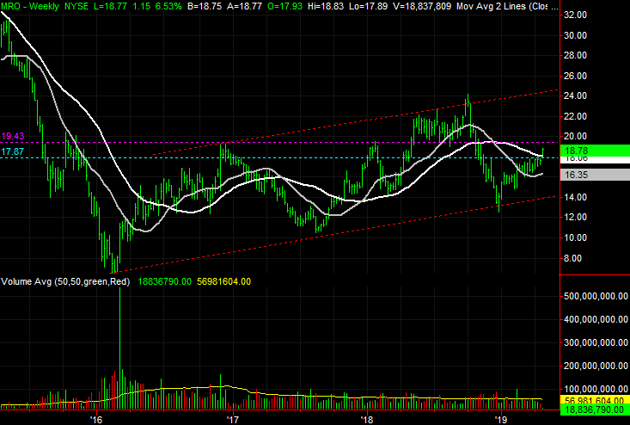This screenshot has width=630, height=425.
Task: Click the gray 16.35 moving average tag
Action: [595, 175]
